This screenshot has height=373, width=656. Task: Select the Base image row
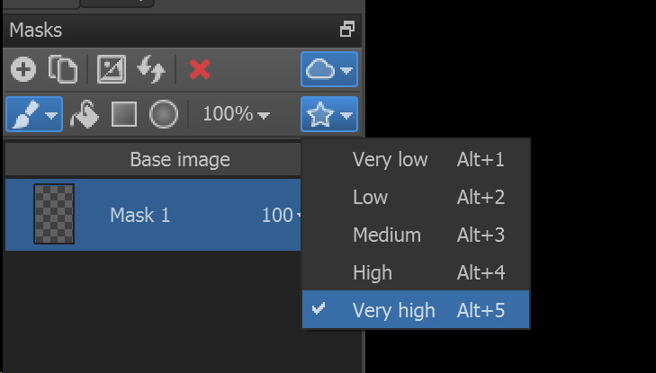[153, 160]
